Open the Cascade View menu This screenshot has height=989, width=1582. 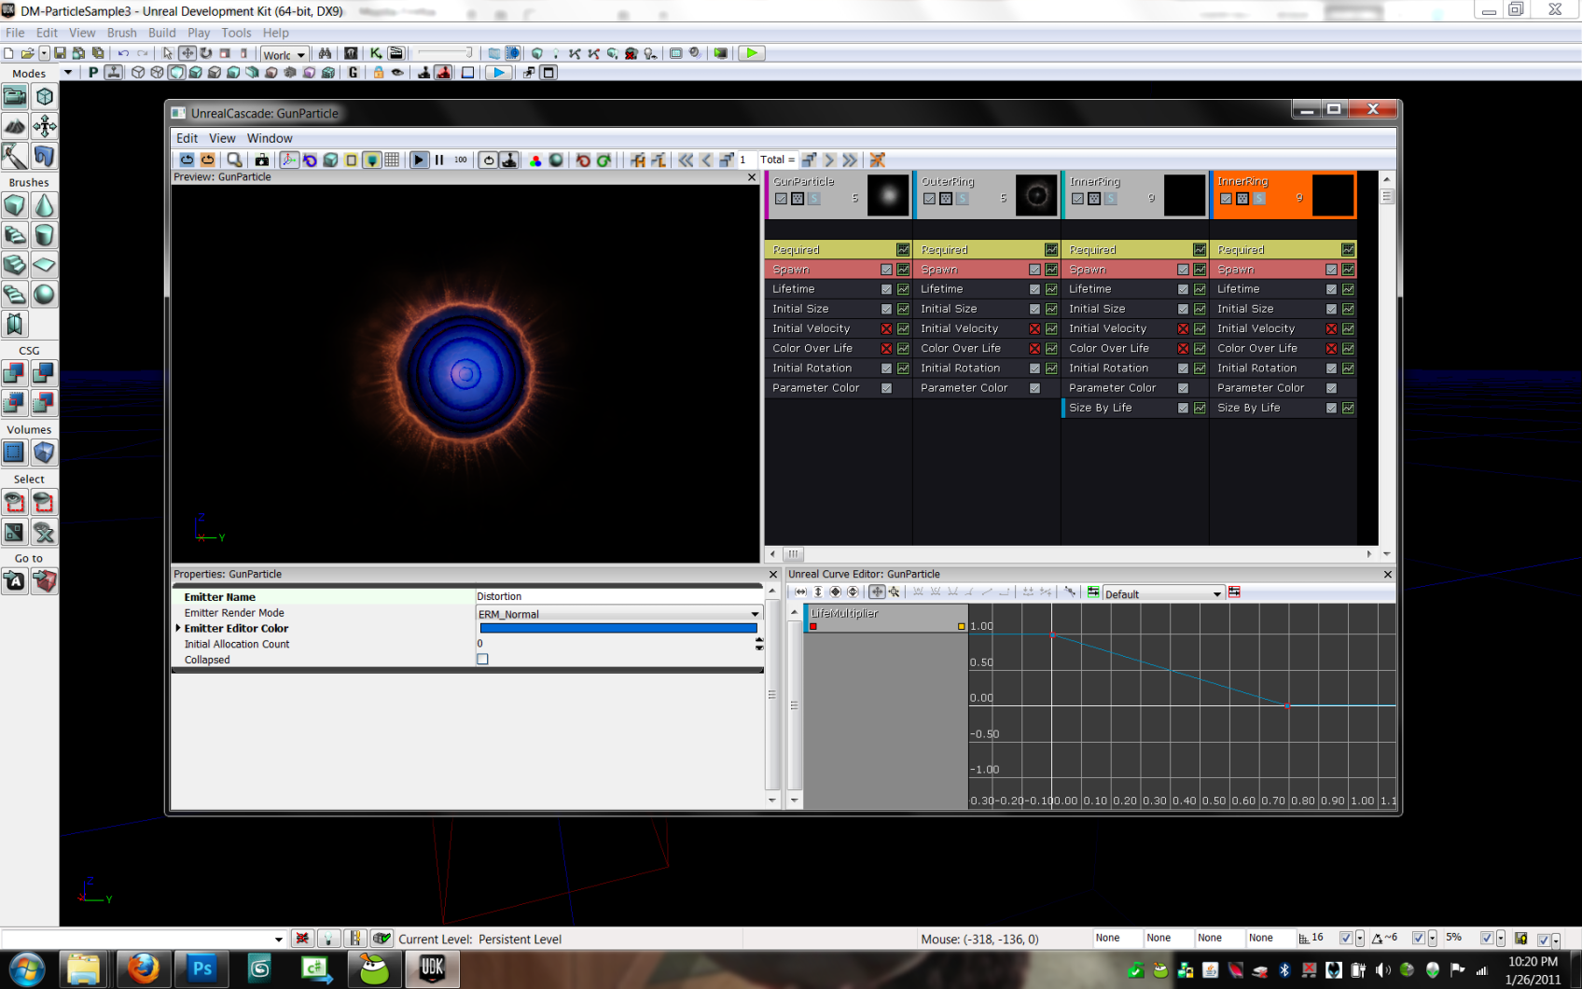coord(222,138)
